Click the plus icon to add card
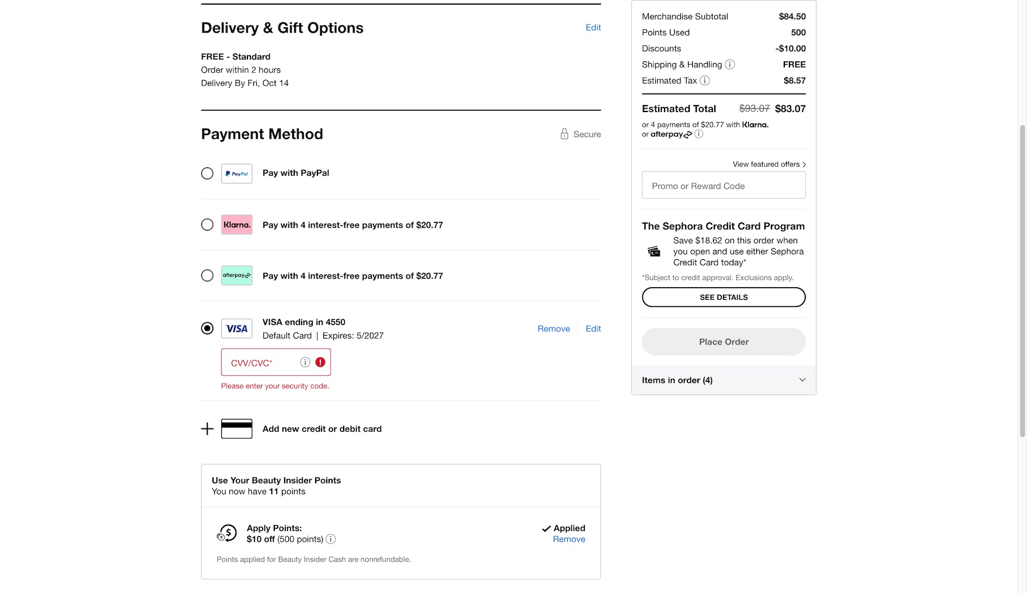 (x=207, y=429)
